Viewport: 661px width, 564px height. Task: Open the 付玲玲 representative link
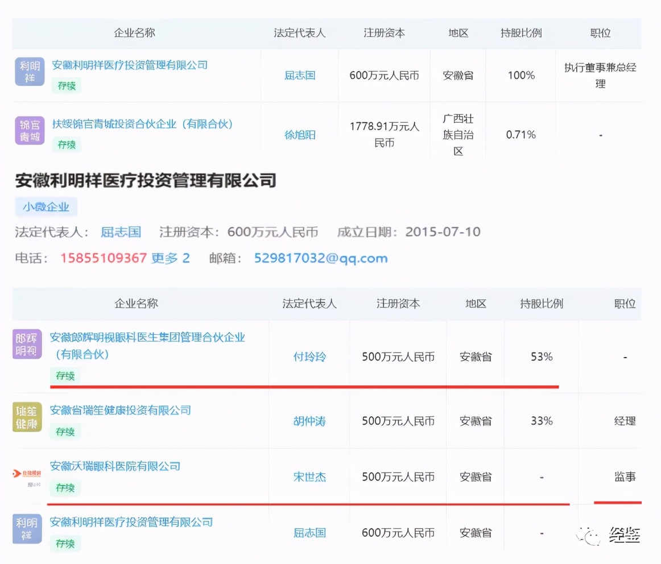tap(309, 356)
